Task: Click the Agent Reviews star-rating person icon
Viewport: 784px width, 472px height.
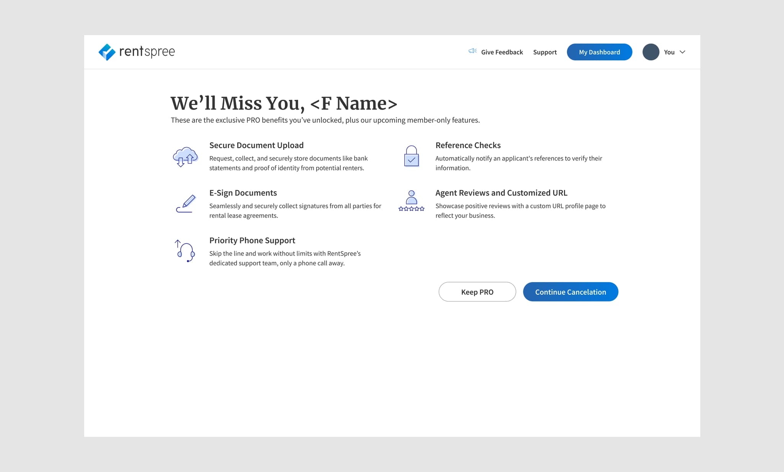Action: 412,201
